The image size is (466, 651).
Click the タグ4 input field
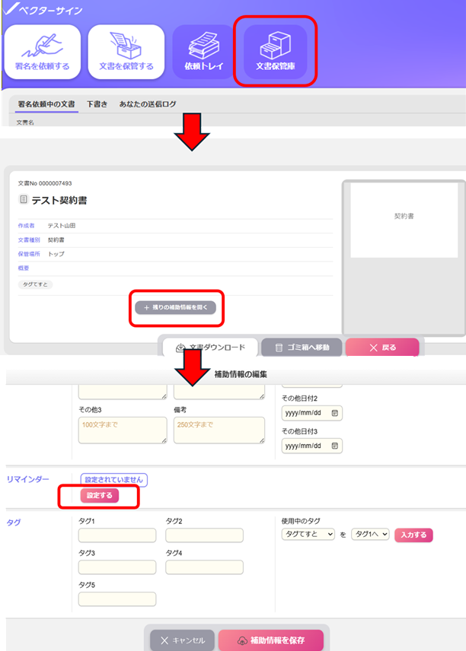pos(205,567)
